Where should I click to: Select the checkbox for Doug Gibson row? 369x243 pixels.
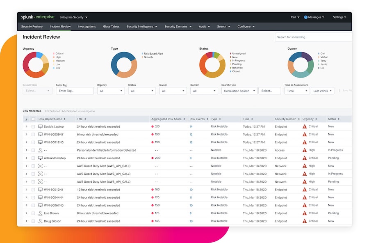pyautogui.click(x=33, y=221)
